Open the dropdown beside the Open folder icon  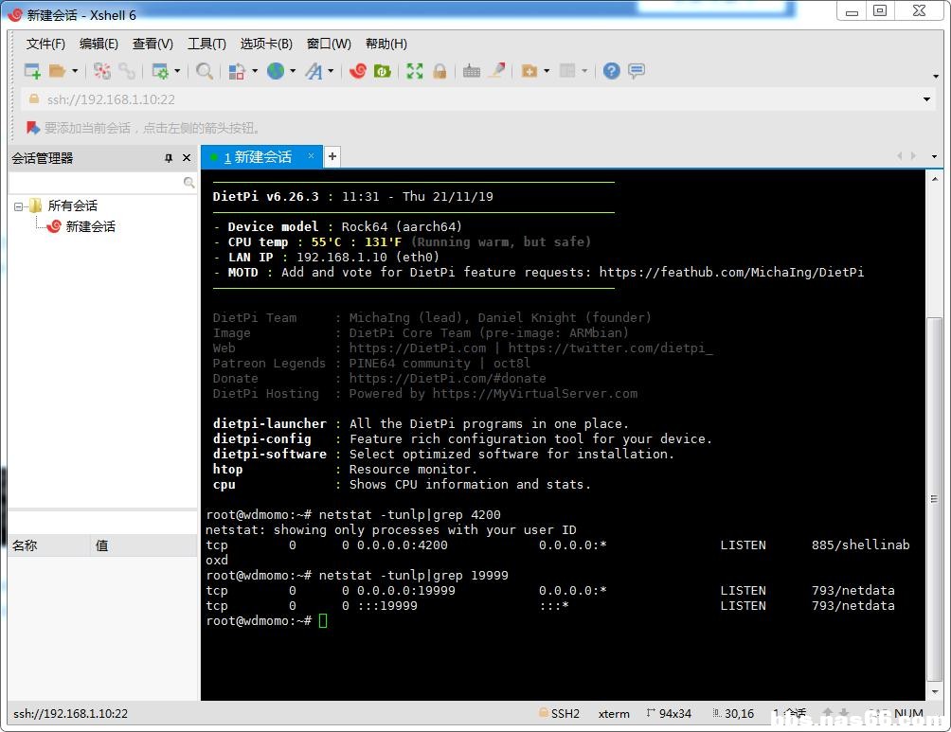point(75,71)
